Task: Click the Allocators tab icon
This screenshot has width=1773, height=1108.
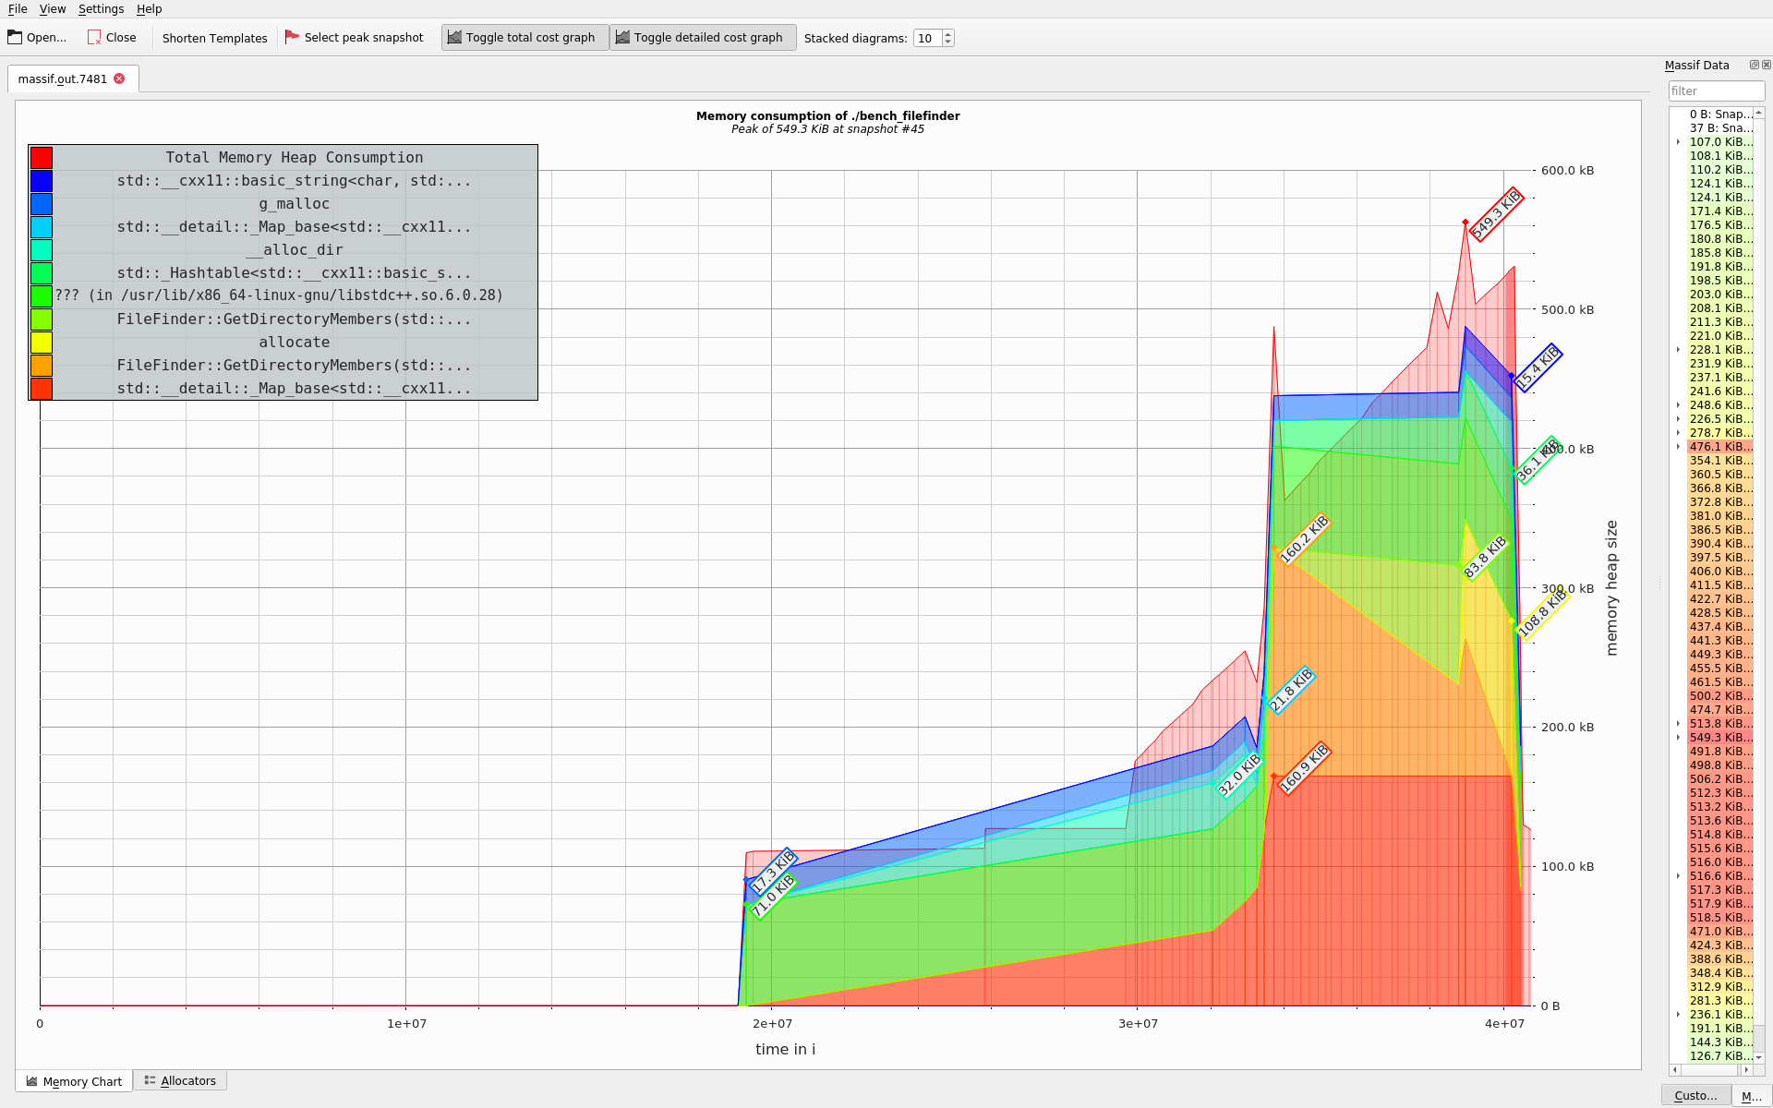Action: [150, 1079]
